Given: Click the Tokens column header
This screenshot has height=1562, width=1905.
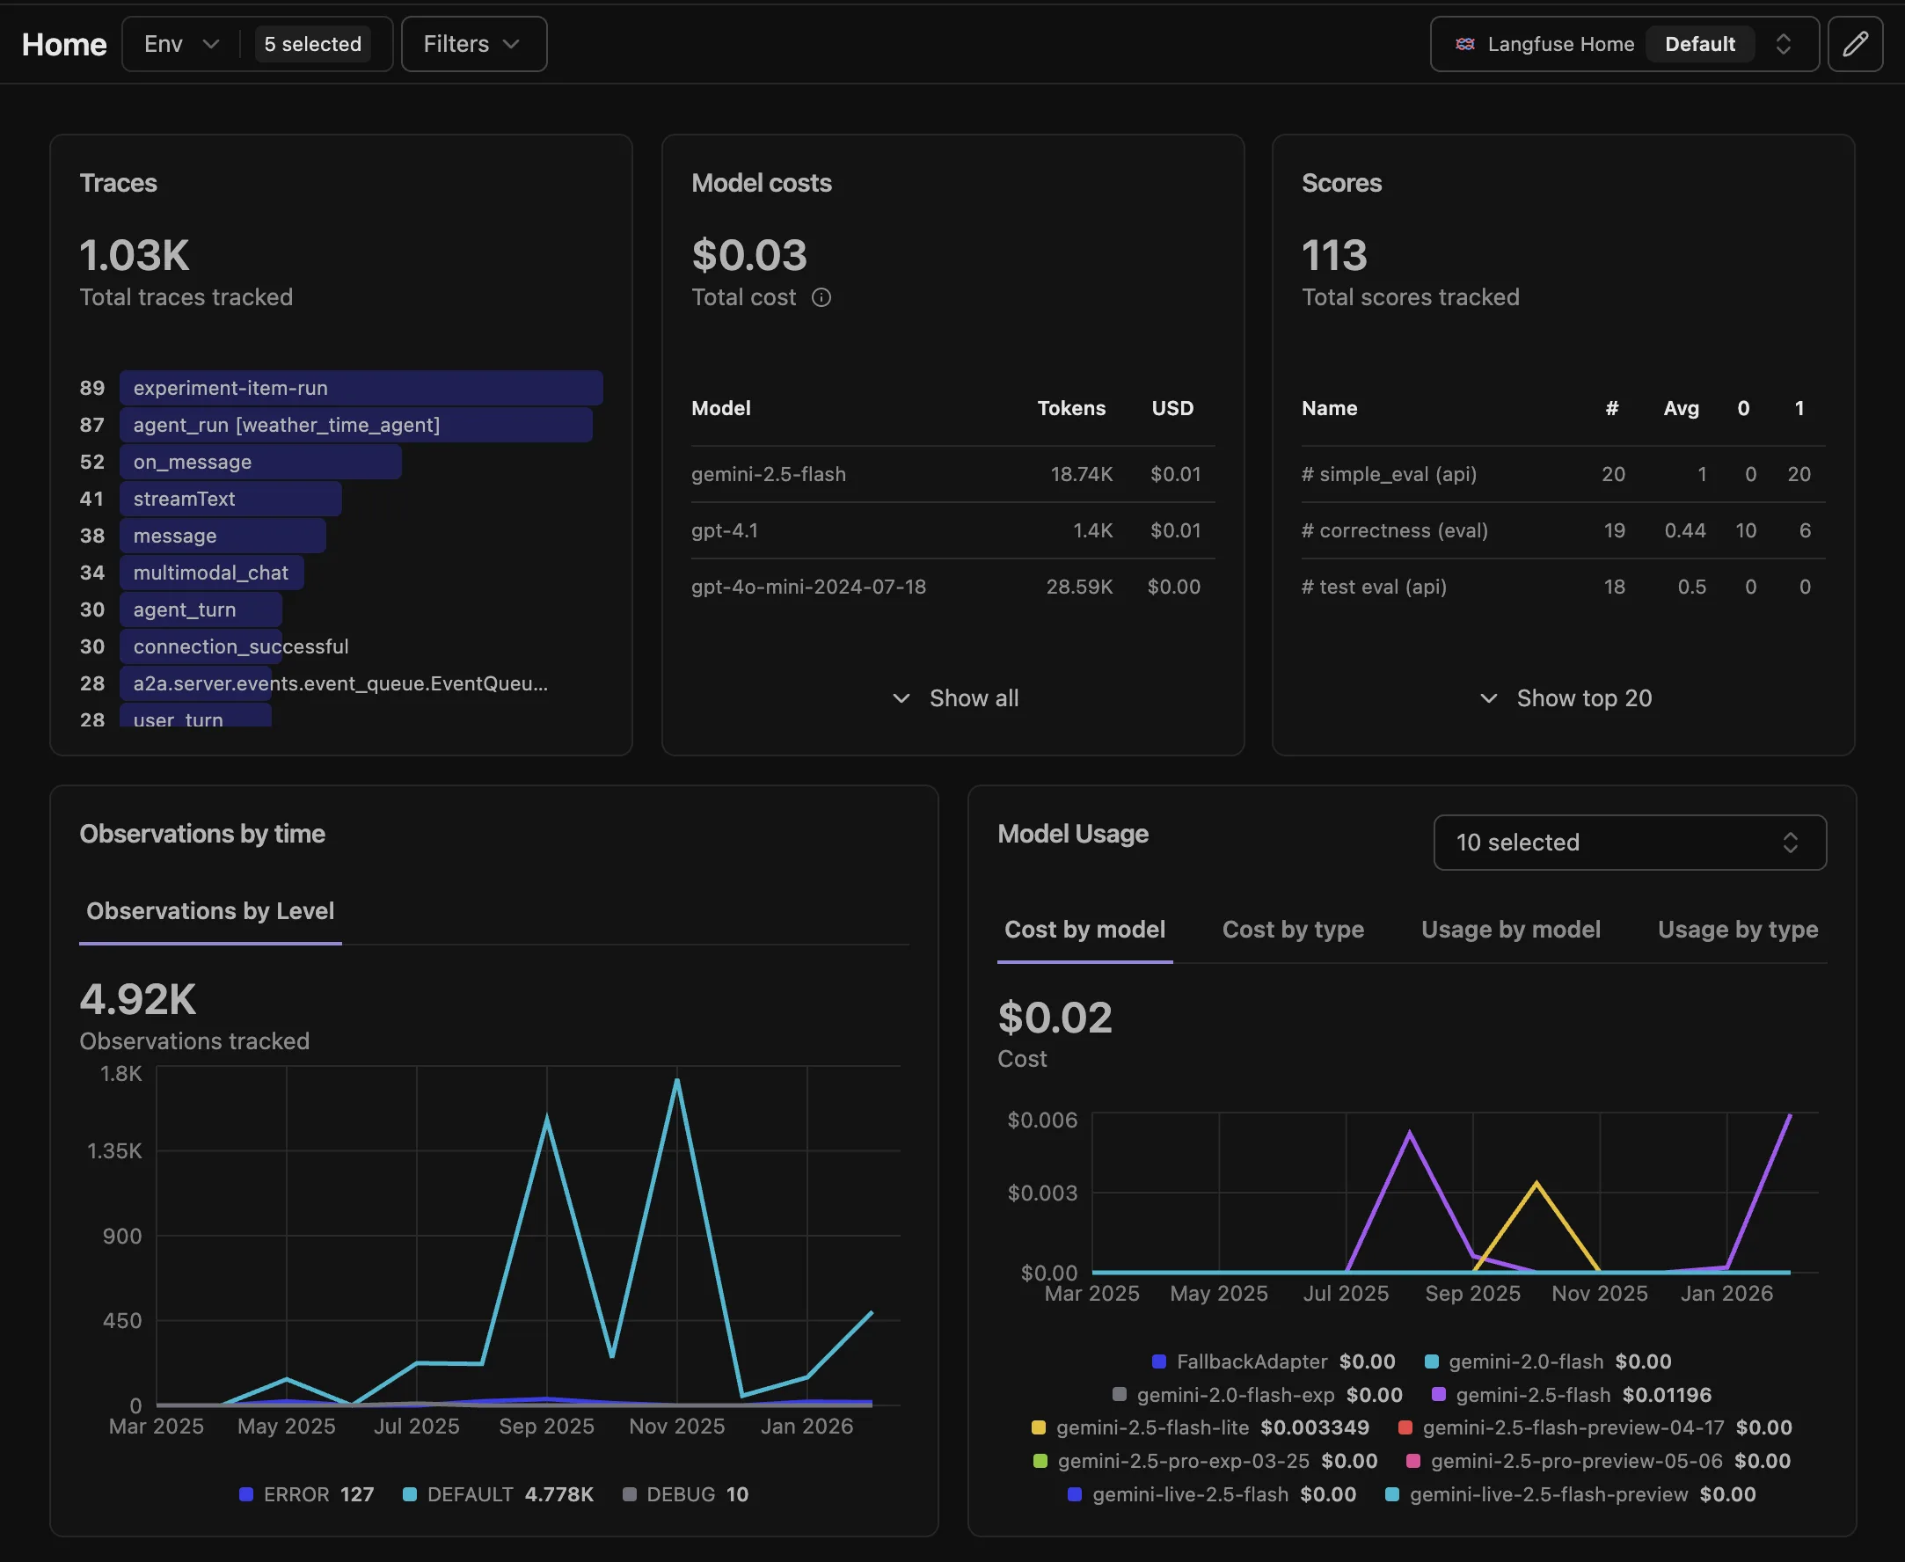Looking at the screenshot, I should 1071,408.
